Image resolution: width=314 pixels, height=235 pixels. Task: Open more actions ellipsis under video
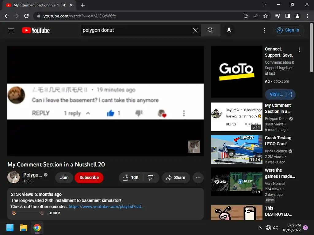pyautogui.click(x=198, y=178)
